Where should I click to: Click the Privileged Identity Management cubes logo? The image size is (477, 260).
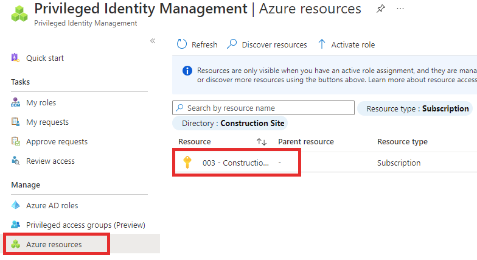[x=19, y=14]
